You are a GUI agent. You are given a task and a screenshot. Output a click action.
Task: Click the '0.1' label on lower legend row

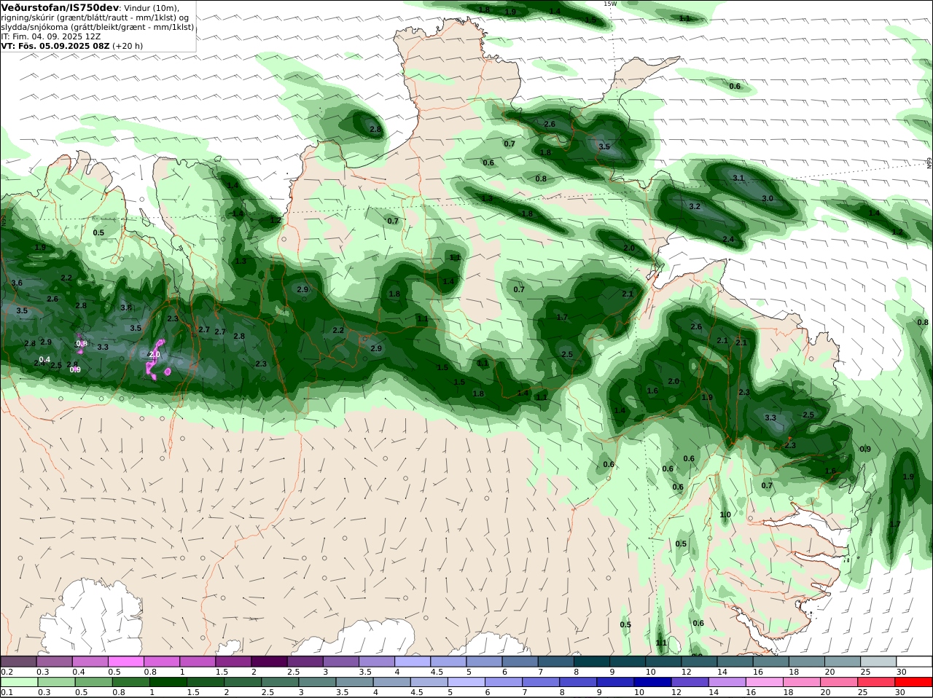(x=7, y=692)
